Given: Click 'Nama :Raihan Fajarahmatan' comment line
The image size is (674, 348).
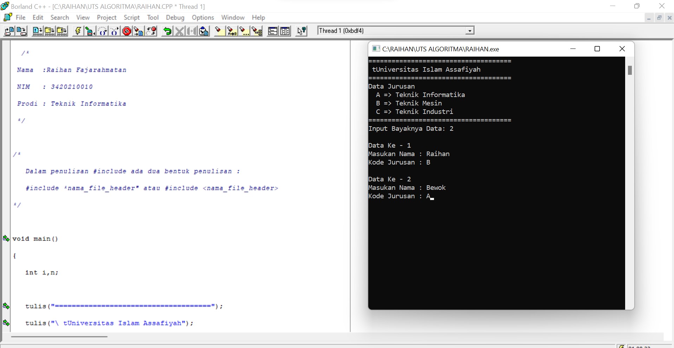Looking at the screenshot, I should tap(72, 70).
